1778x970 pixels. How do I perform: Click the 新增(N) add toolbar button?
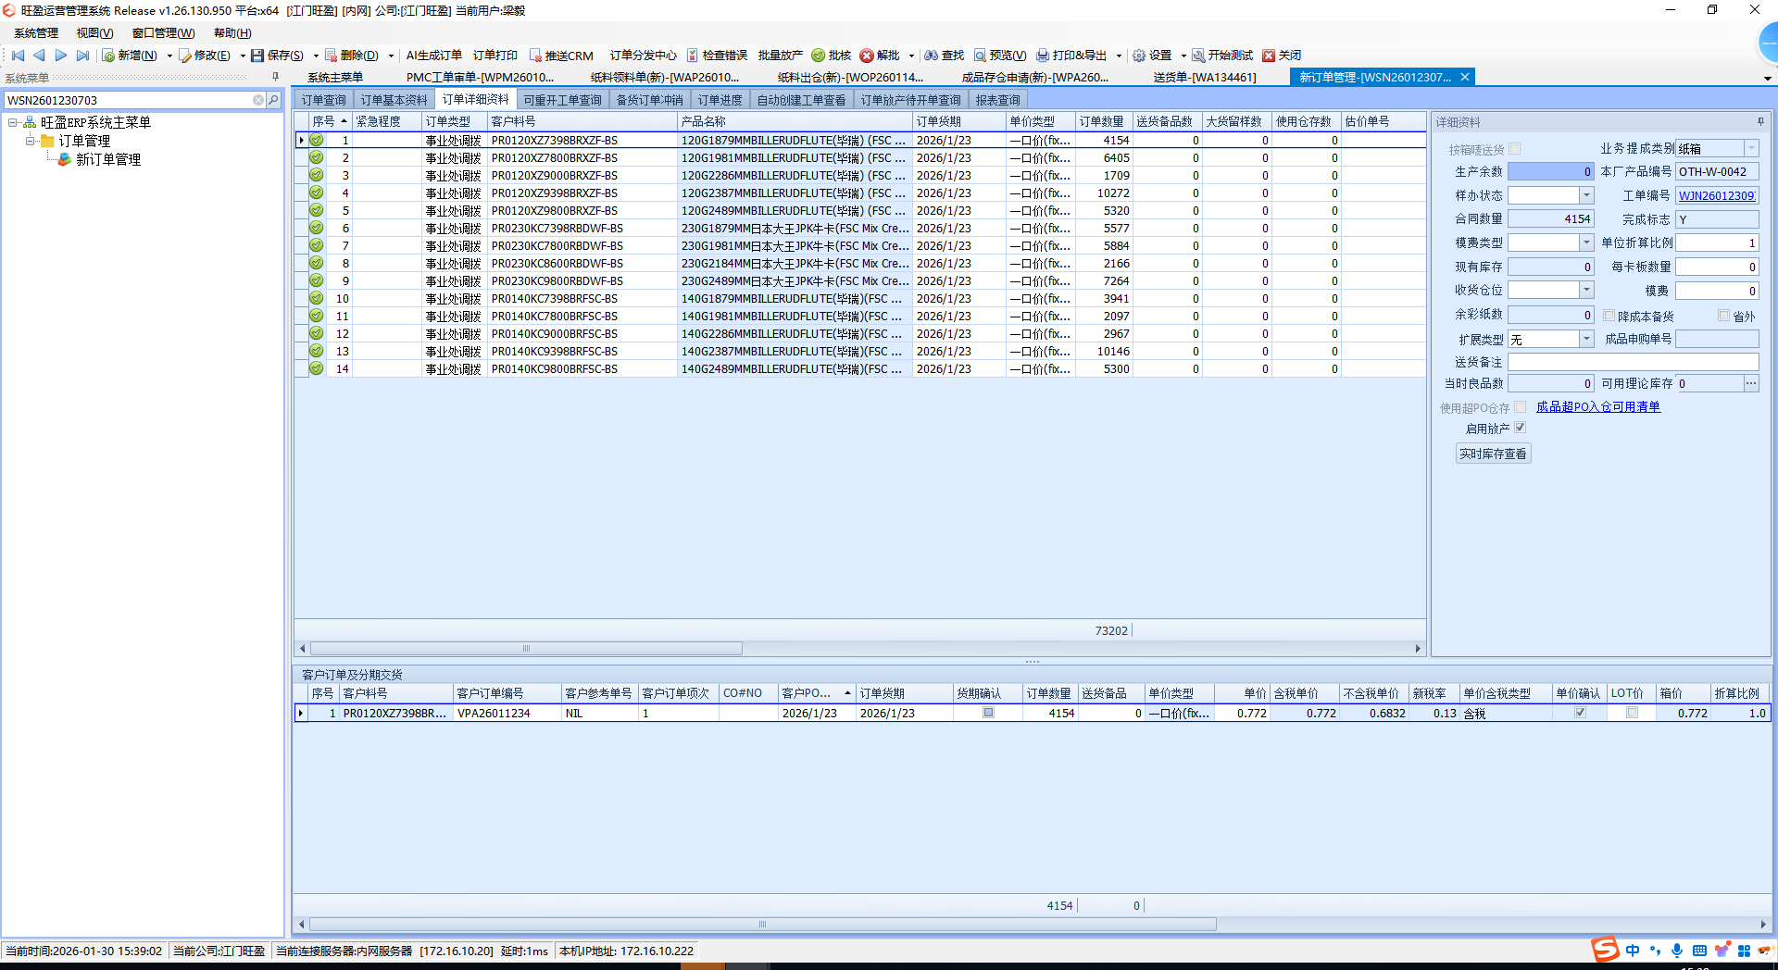point(130,56)
